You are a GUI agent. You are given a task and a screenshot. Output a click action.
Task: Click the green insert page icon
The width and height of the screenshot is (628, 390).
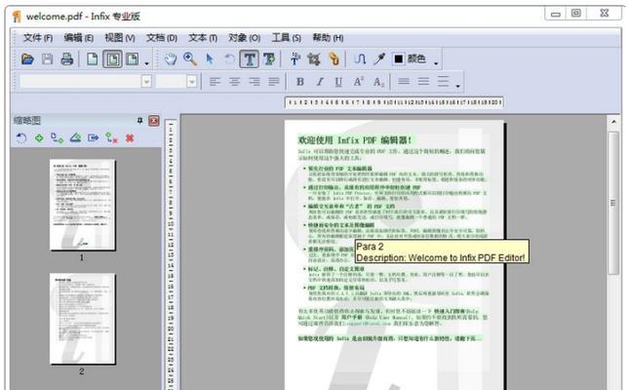pyautogui.click(x=39, y=138)
